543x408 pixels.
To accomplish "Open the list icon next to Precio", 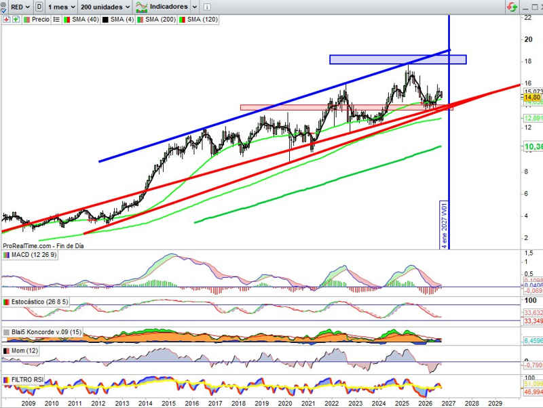I will [x=56, y=20].
